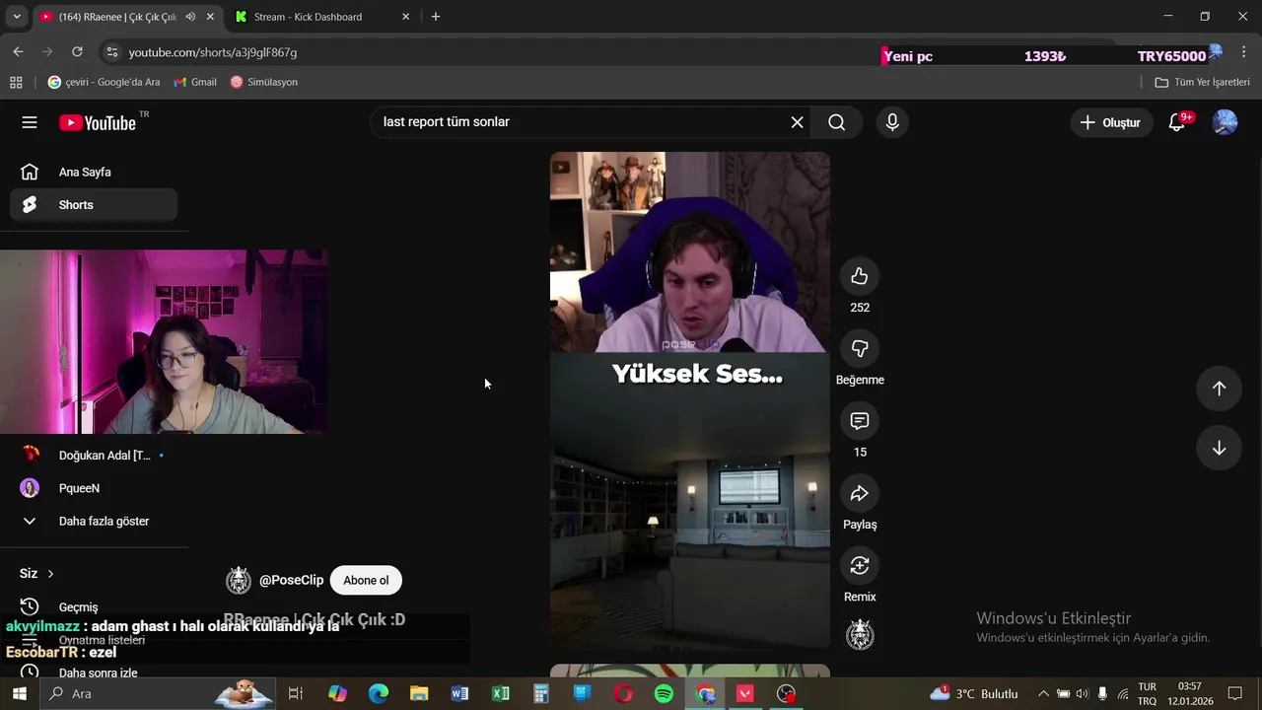The image size is (1262, 710).
Task: Click the short video player
Action: 690,400
